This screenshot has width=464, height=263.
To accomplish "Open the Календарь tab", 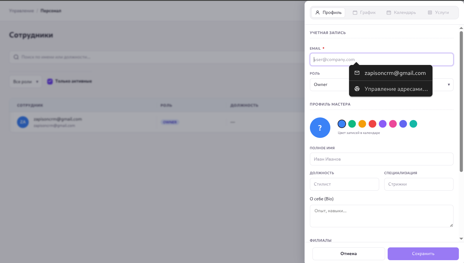I will 401,12.
